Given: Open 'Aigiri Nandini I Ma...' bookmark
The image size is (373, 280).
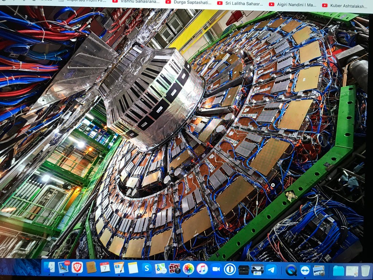Looking at the screenshot, I should pos(292,4).
